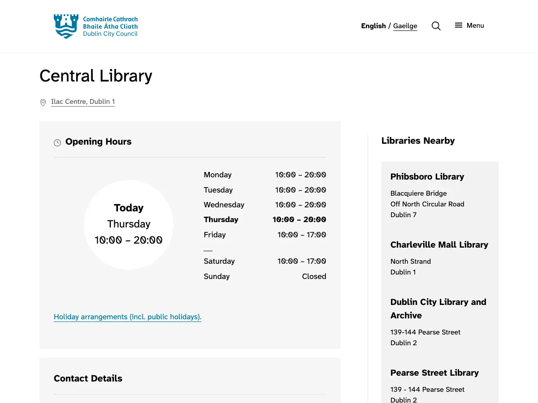This screenshot has width=538, height=403.
Task: Open the Ilac Centre, Dublin 1 address link
Action: point(83,102)
